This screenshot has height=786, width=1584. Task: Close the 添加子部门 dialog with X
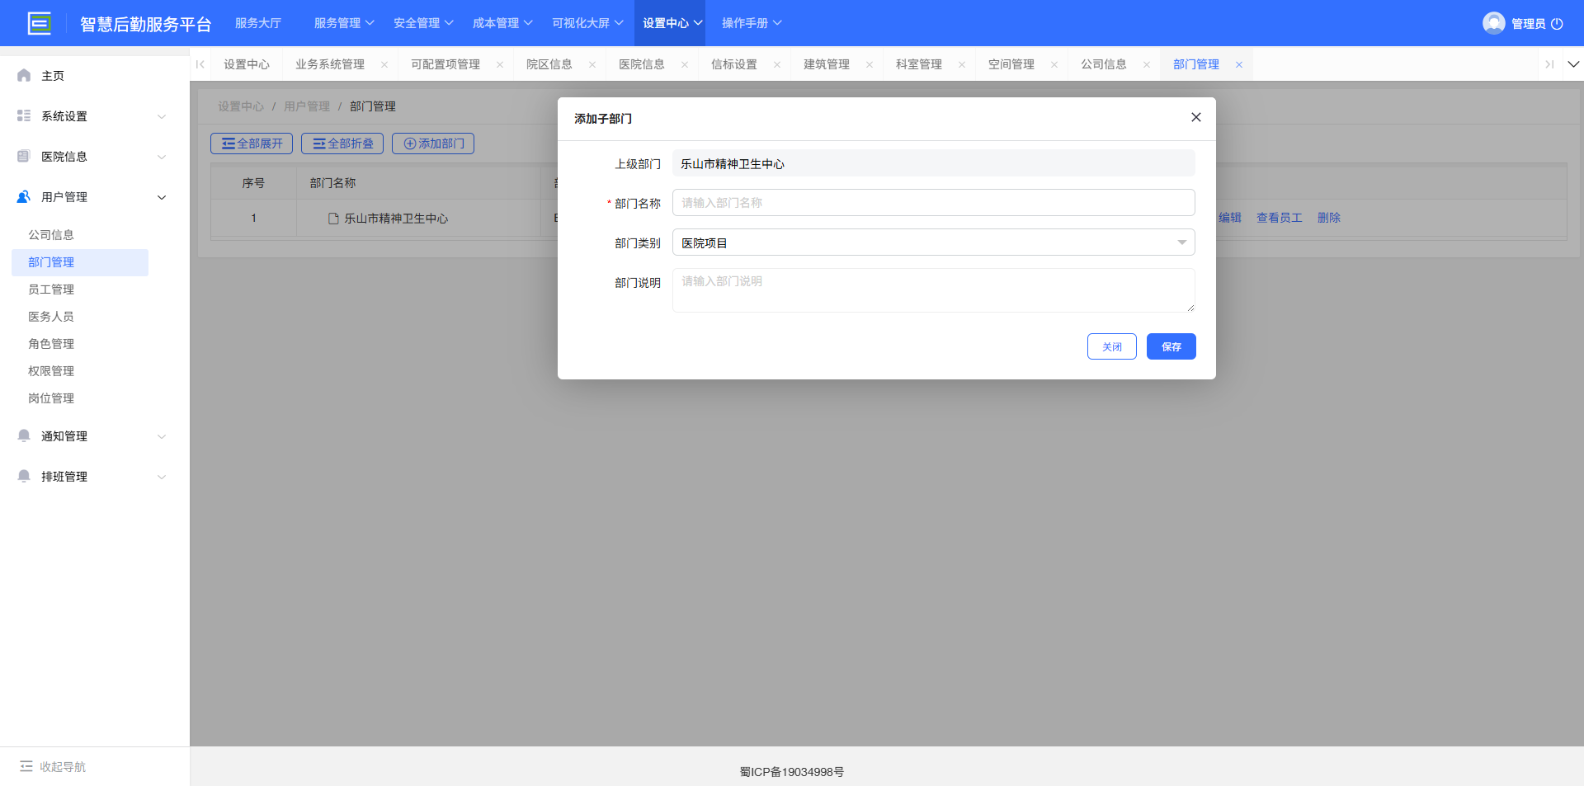pos(1196,117)
